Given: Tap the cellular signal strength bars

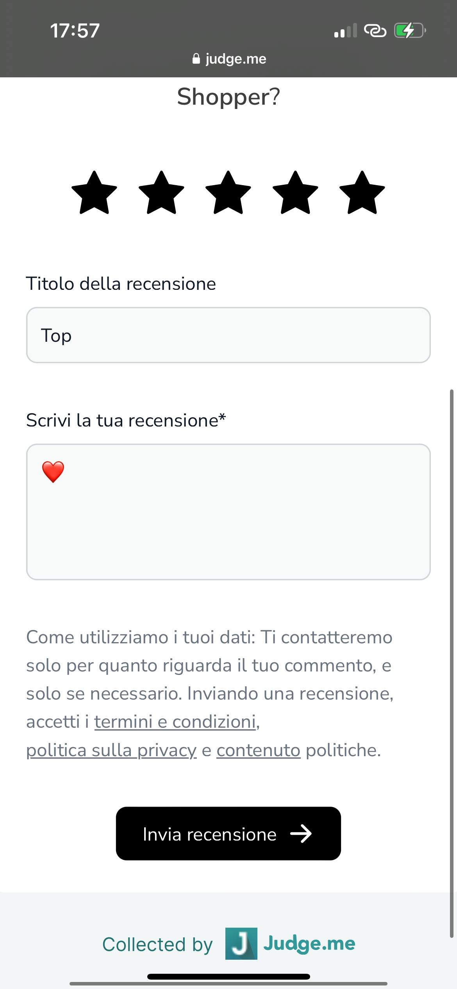Looking at the screenshot, I should (345, 30).
